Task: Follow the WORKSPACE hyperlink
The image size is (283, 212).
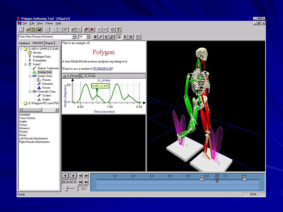Action: pyautogui.click(x=102, y=69)
